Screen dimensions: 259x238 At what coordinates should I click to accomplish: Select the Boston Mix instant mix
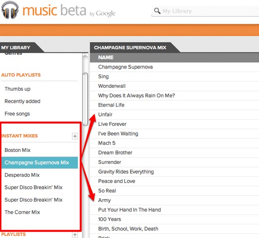point(18,150)
